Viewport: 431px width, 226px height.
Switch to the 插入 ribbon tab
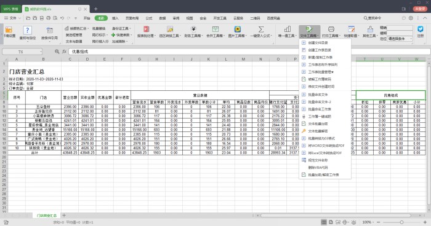115,18
